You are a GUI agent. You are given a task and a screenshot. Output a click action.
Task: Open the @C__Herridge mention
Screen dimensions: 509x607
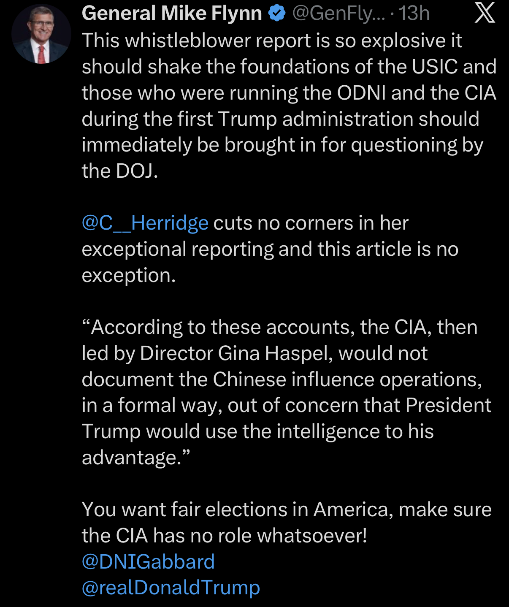145,223
